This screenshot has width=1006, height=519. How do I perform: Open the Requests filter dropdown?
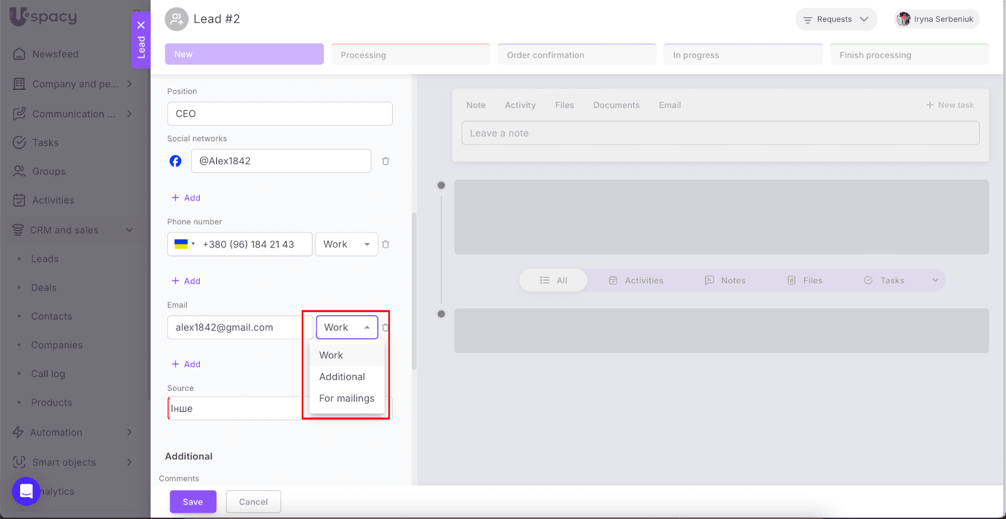(x=836, y=19)
